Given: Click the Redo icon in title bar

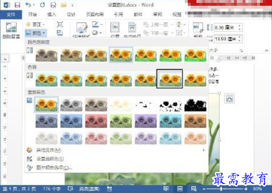Looking at the screenshot, I should tap(42, 5).
